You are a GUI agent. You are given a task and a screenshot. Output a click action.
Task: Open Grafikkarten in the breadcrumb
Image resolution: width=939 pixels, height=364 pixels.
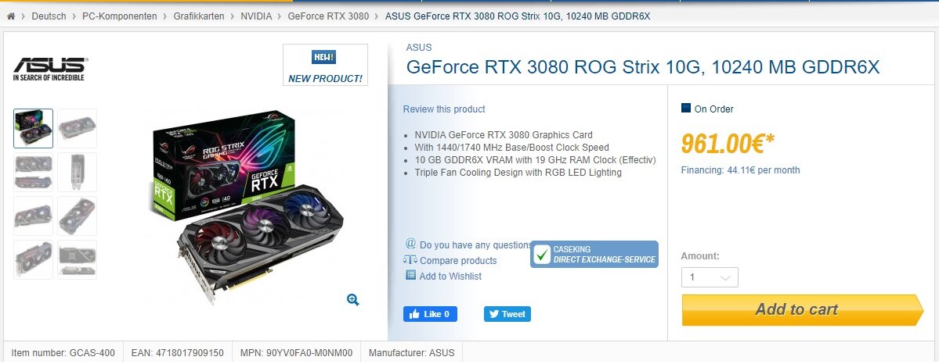tap(199, 16)
